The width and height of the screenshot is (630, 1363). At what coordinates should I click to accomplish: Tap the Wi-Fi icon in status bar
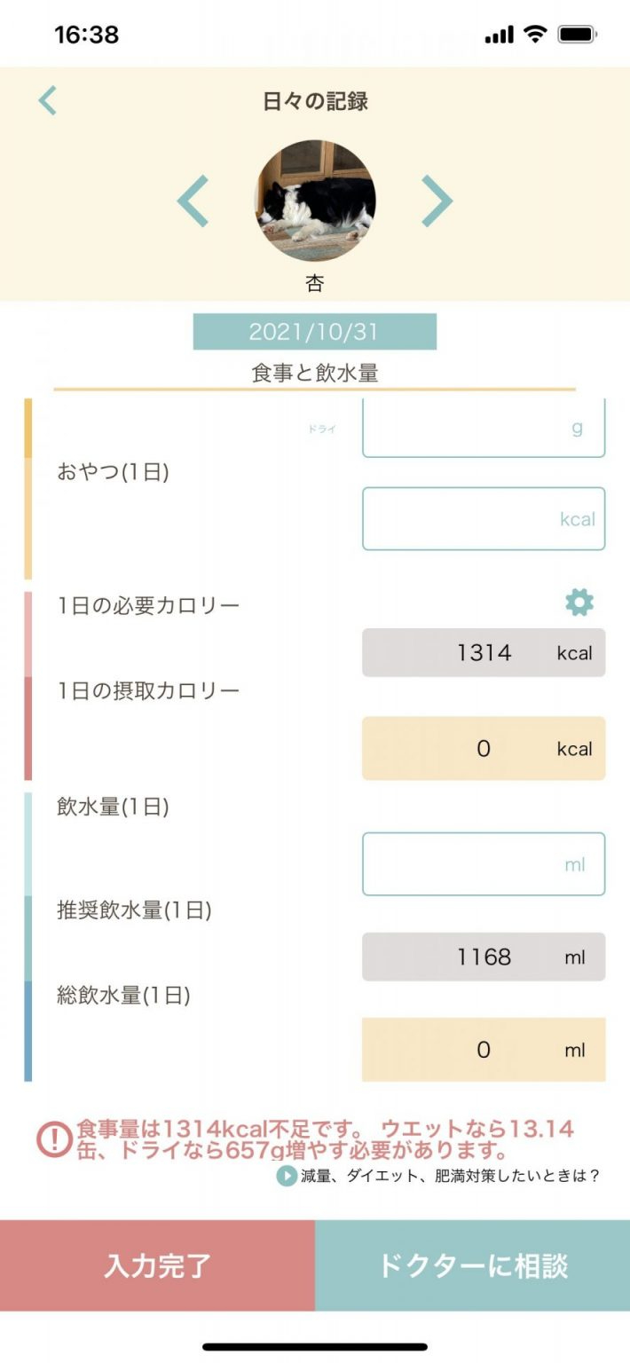(535, 35)
